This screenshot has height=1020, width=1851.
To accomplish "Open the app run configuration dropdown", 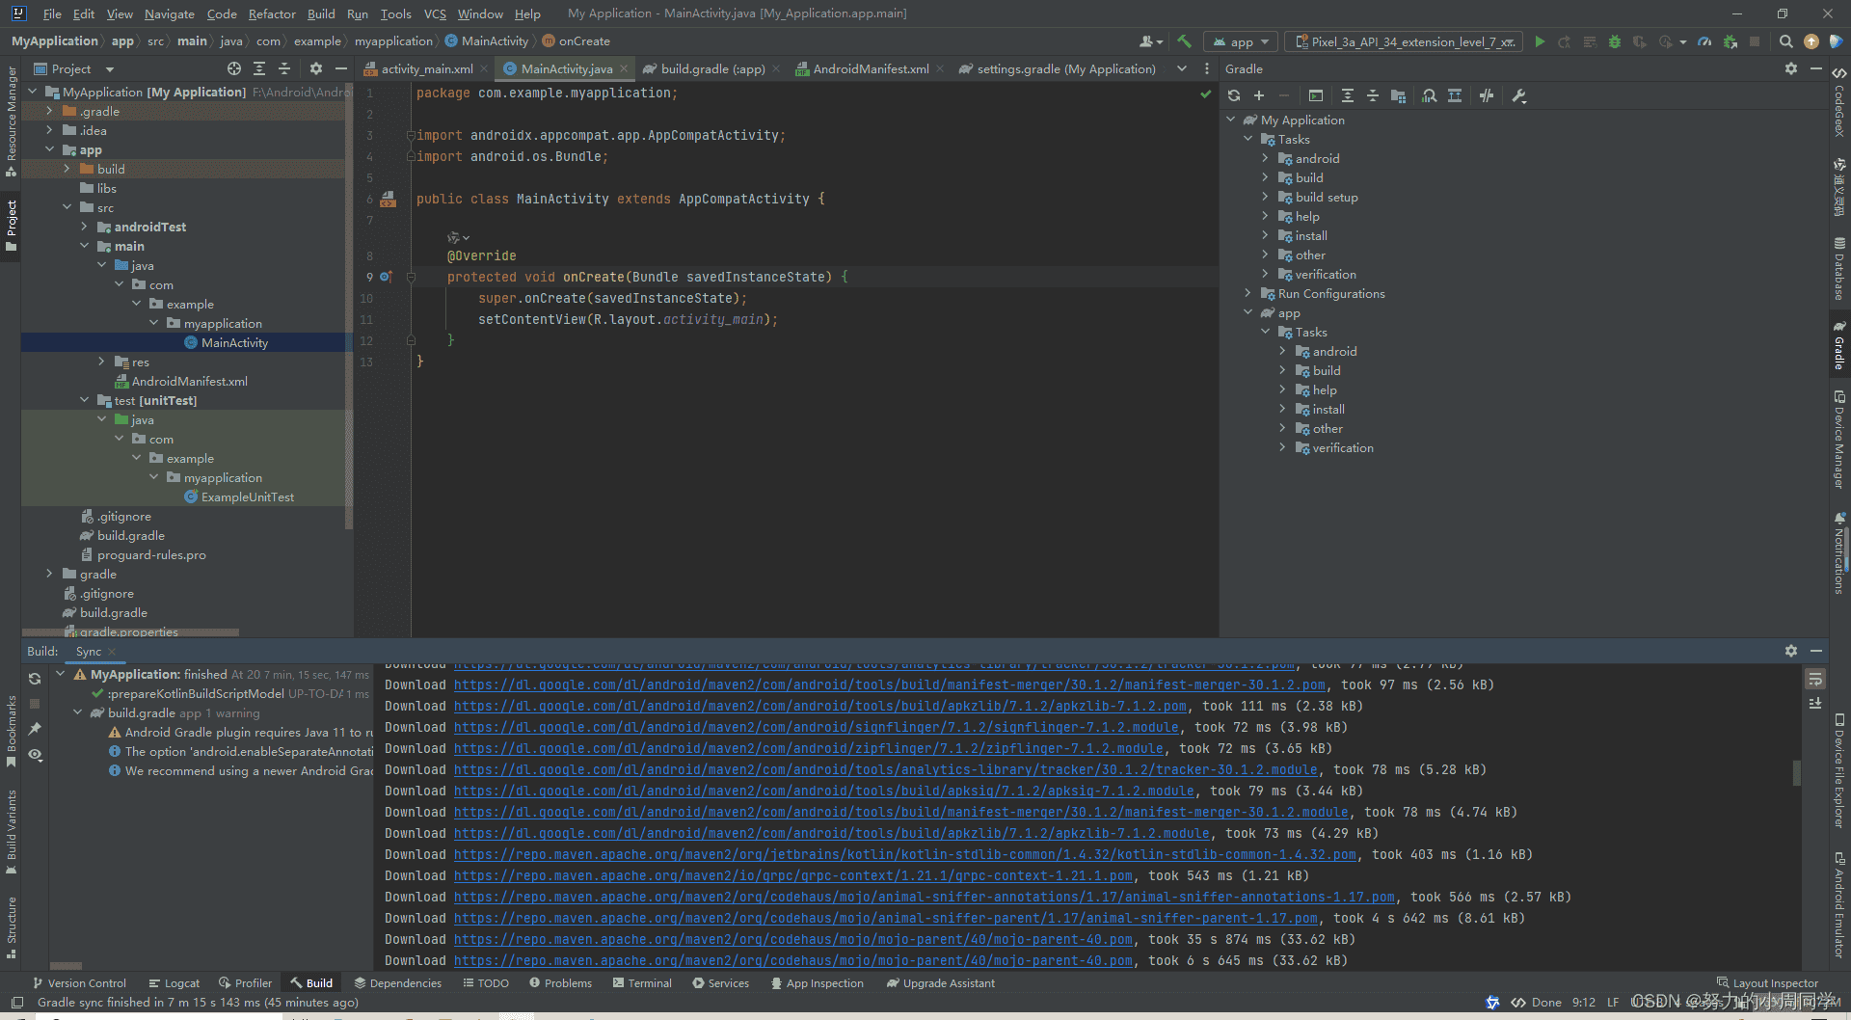I will tap(1241, 41).
